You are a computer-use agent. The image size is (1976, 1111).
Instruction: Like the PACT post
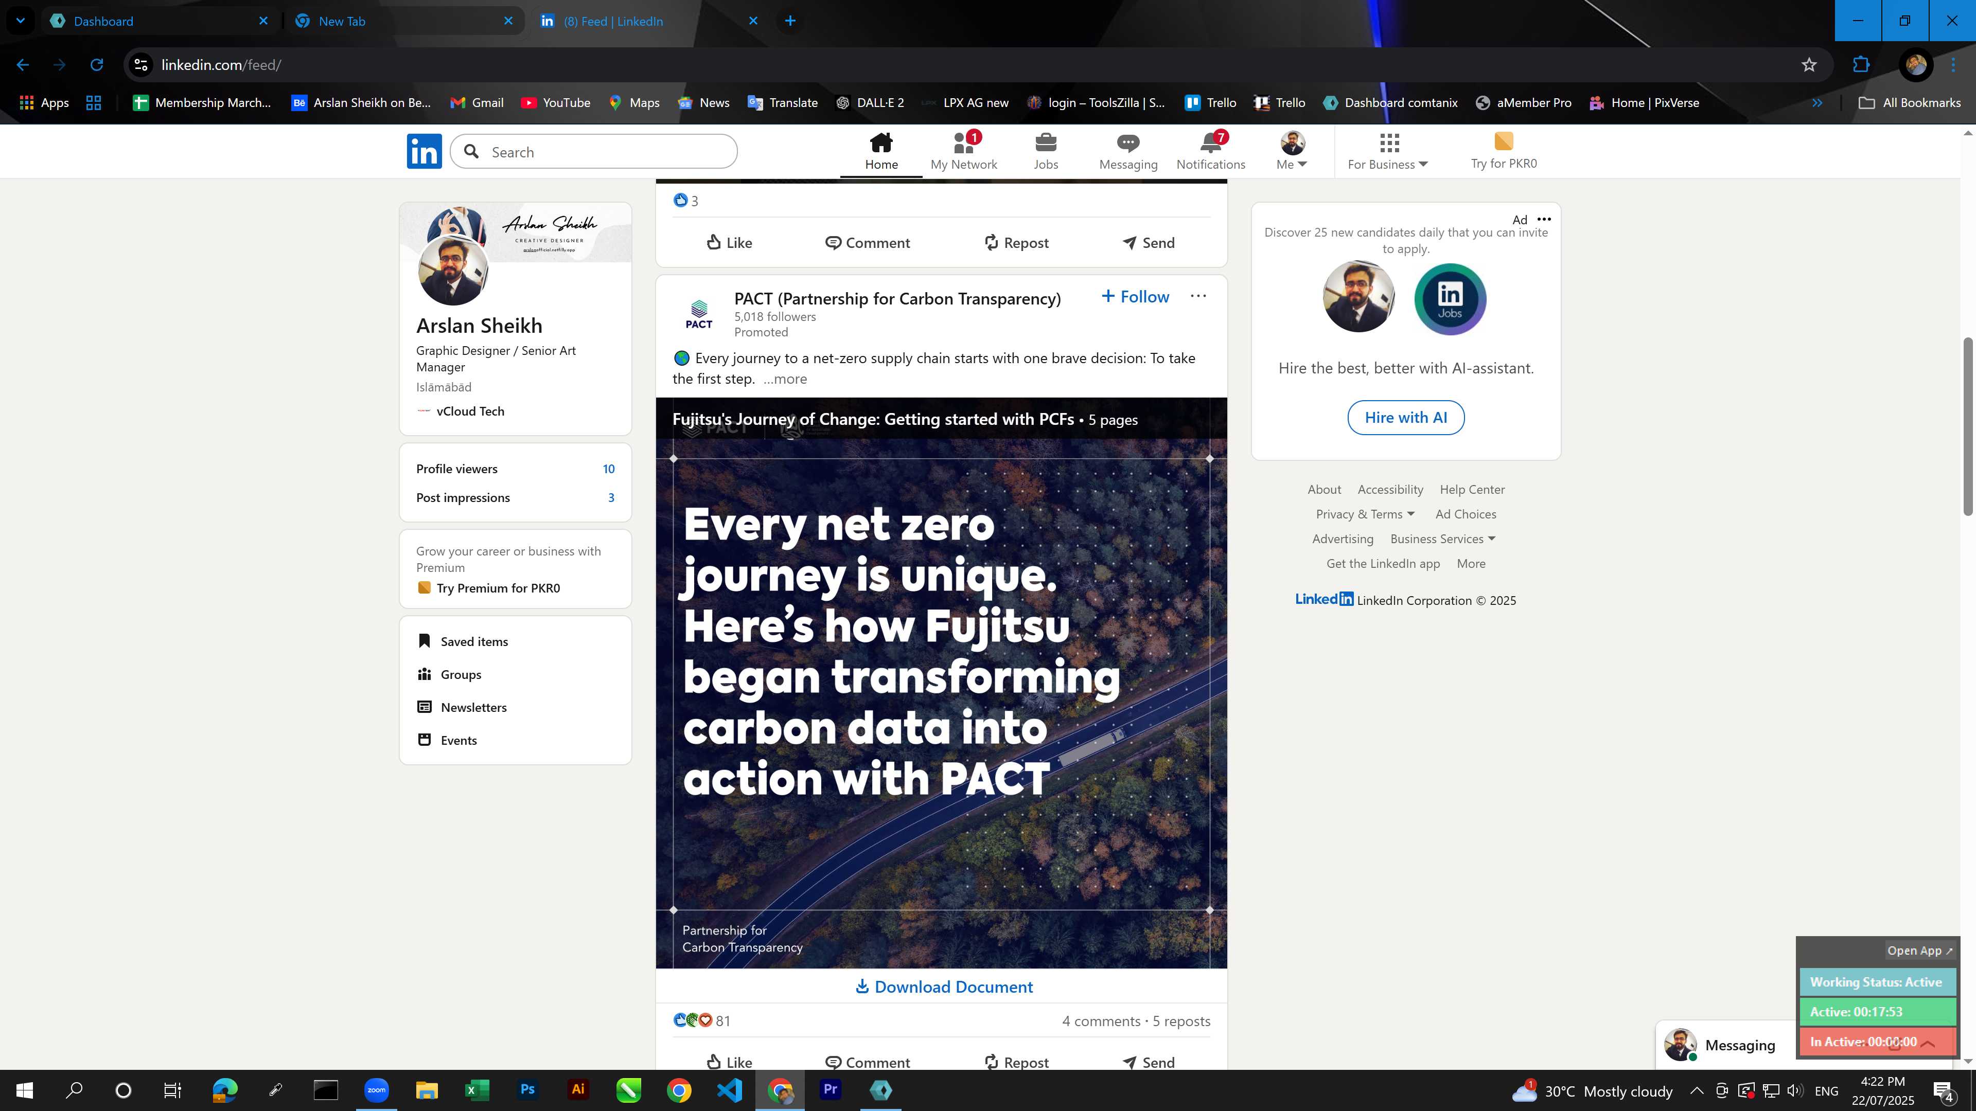(729, 1061)
